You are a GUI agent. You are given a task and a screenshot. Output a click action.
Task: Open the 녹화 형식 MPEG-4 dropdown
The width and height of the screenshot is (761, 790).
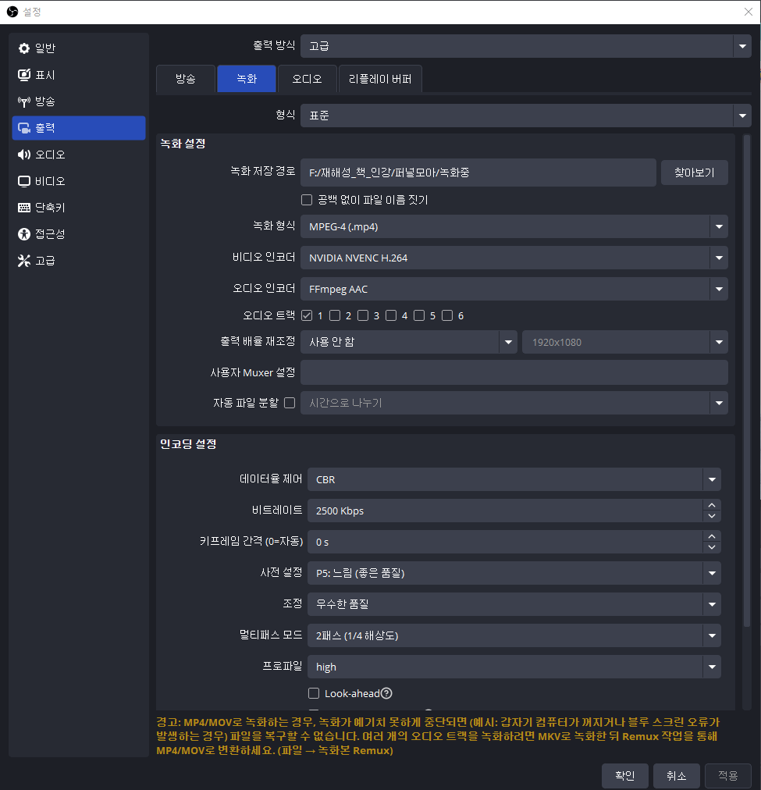point(514,226)
